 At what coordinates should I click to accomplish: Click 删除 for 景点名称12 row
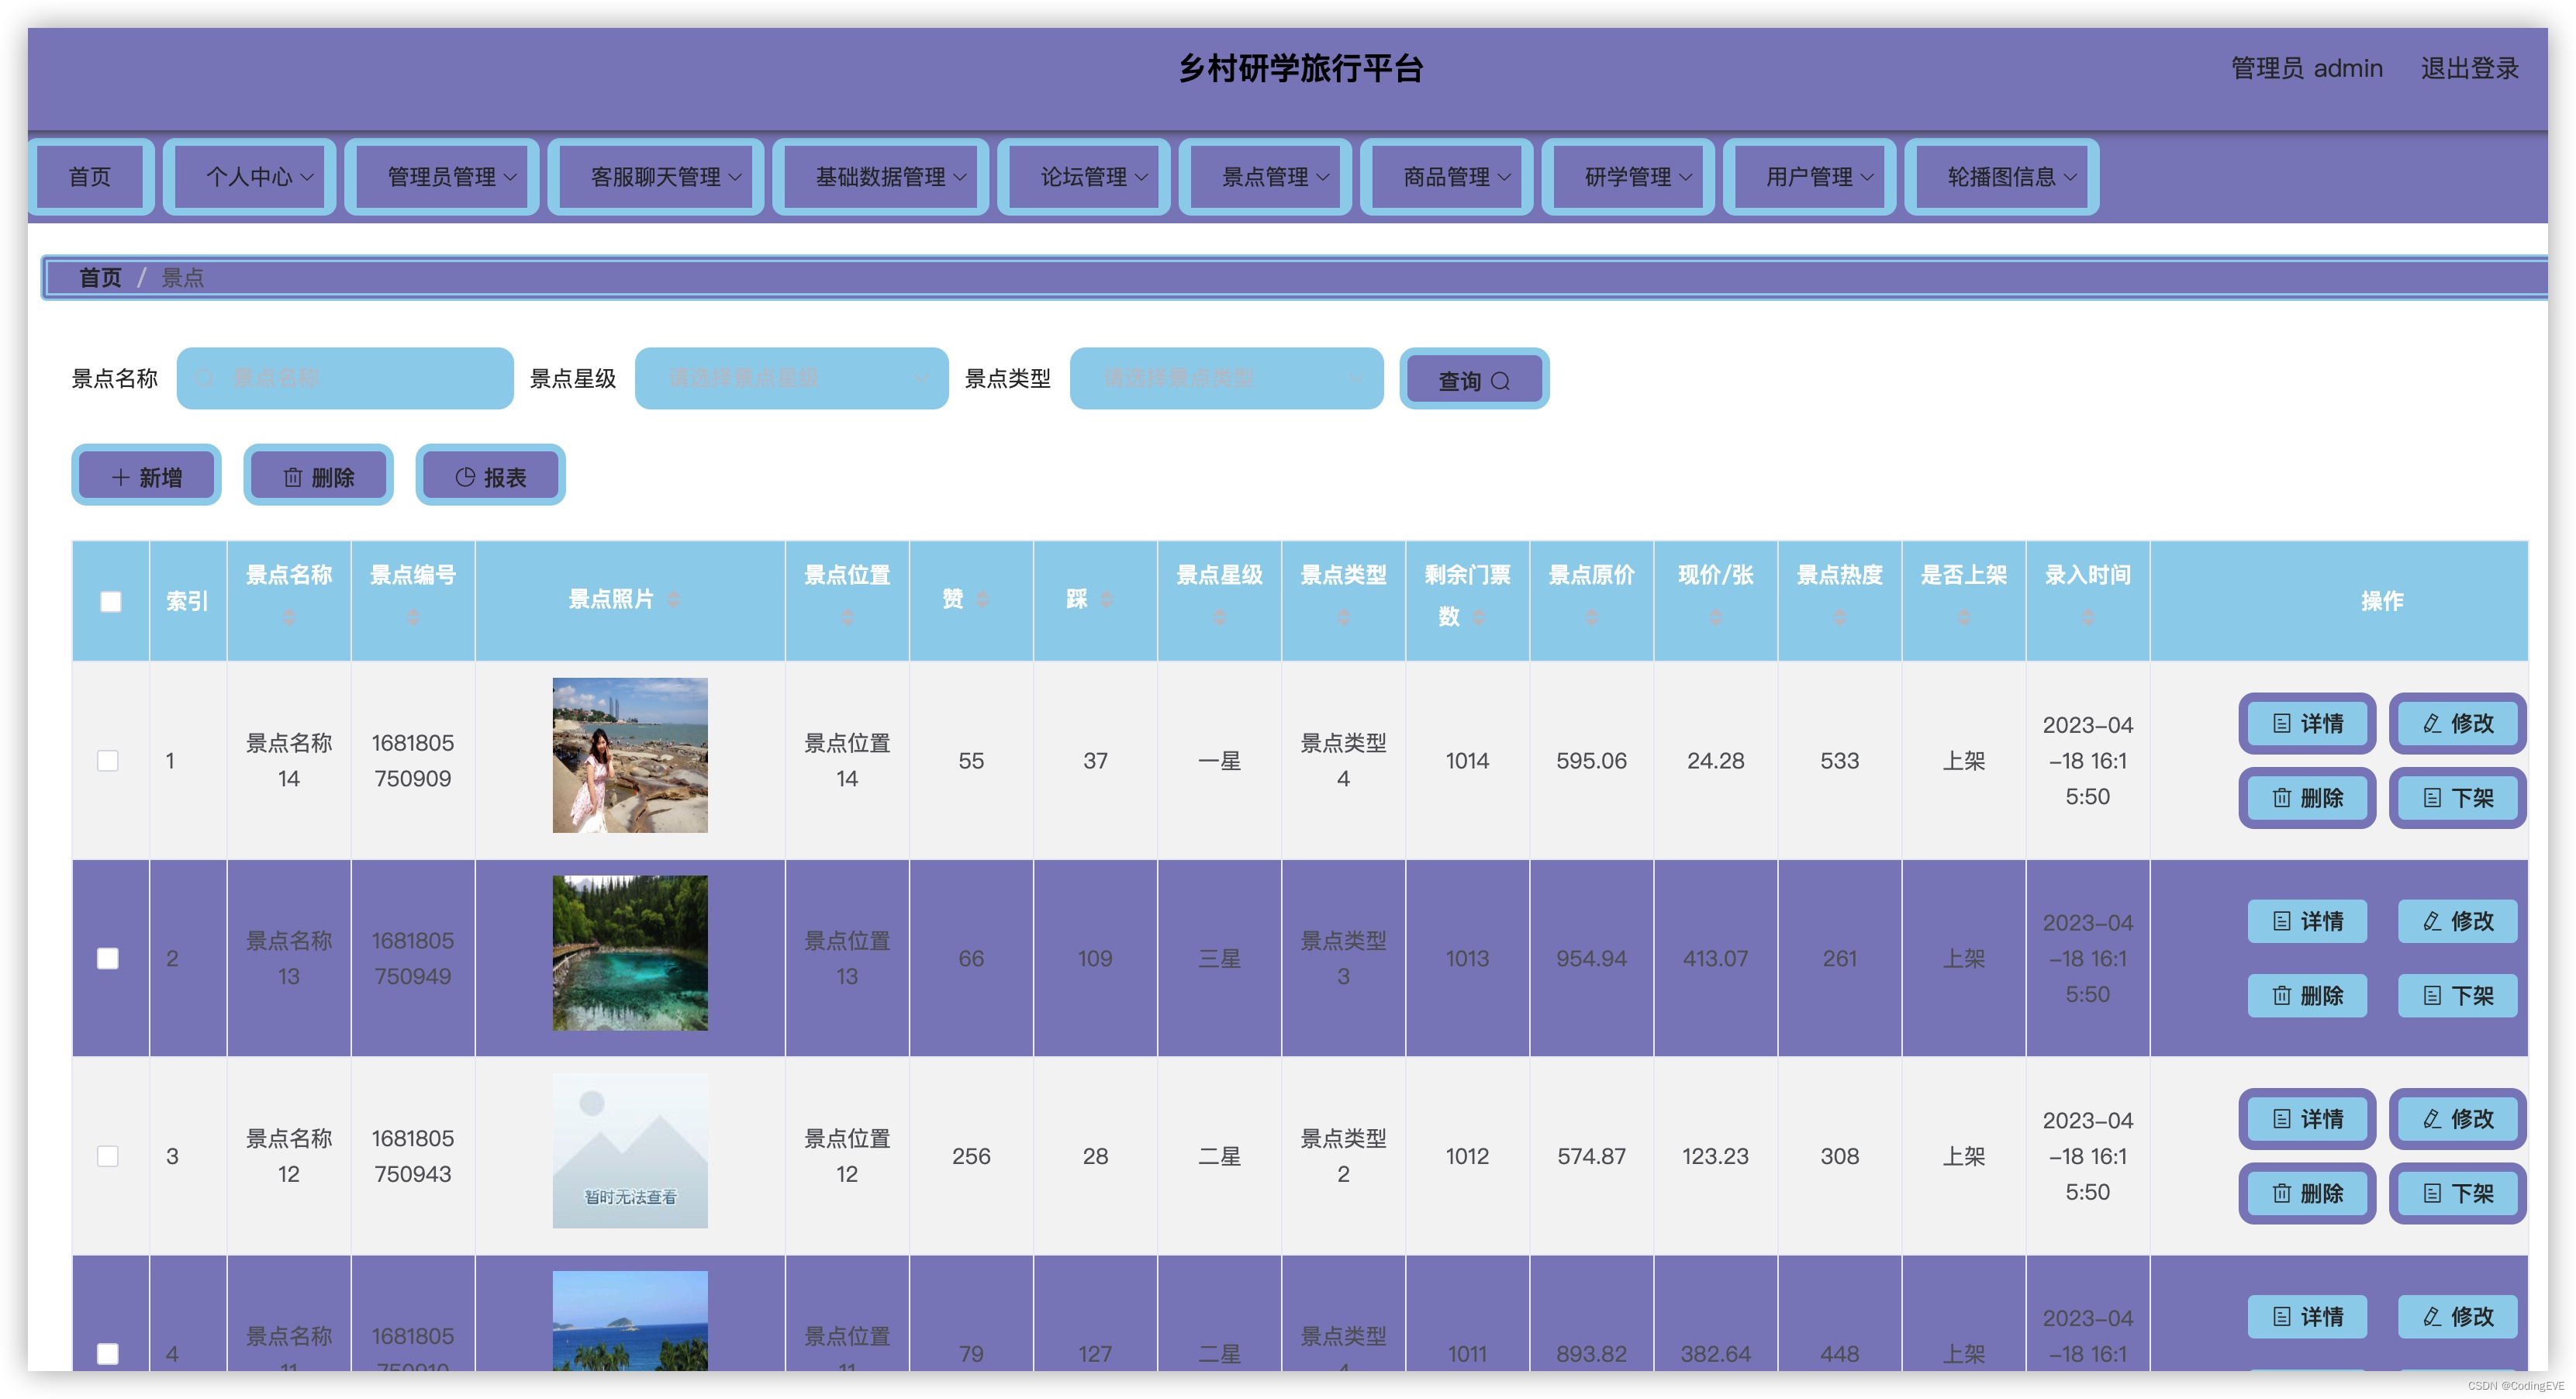pos(2307,1193)
